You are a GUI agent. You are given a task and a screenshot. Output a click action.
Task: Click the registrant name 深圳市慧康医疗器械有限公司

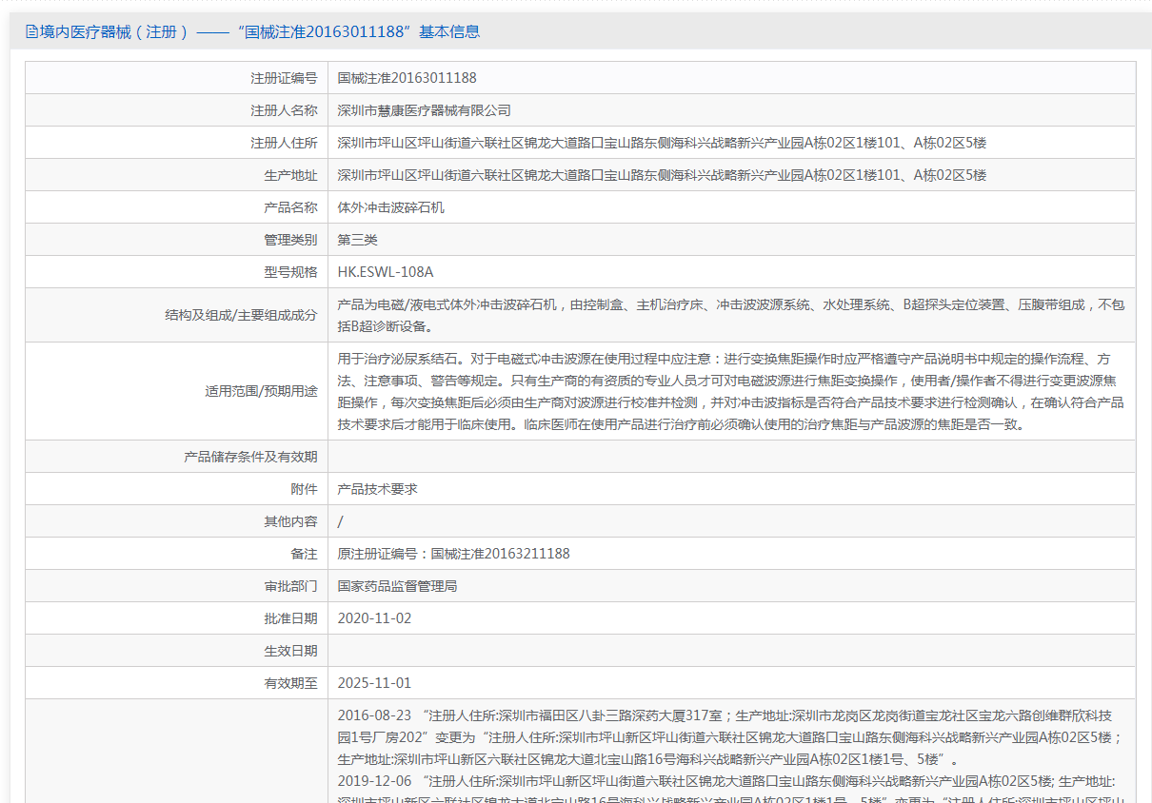click(424, 110)
